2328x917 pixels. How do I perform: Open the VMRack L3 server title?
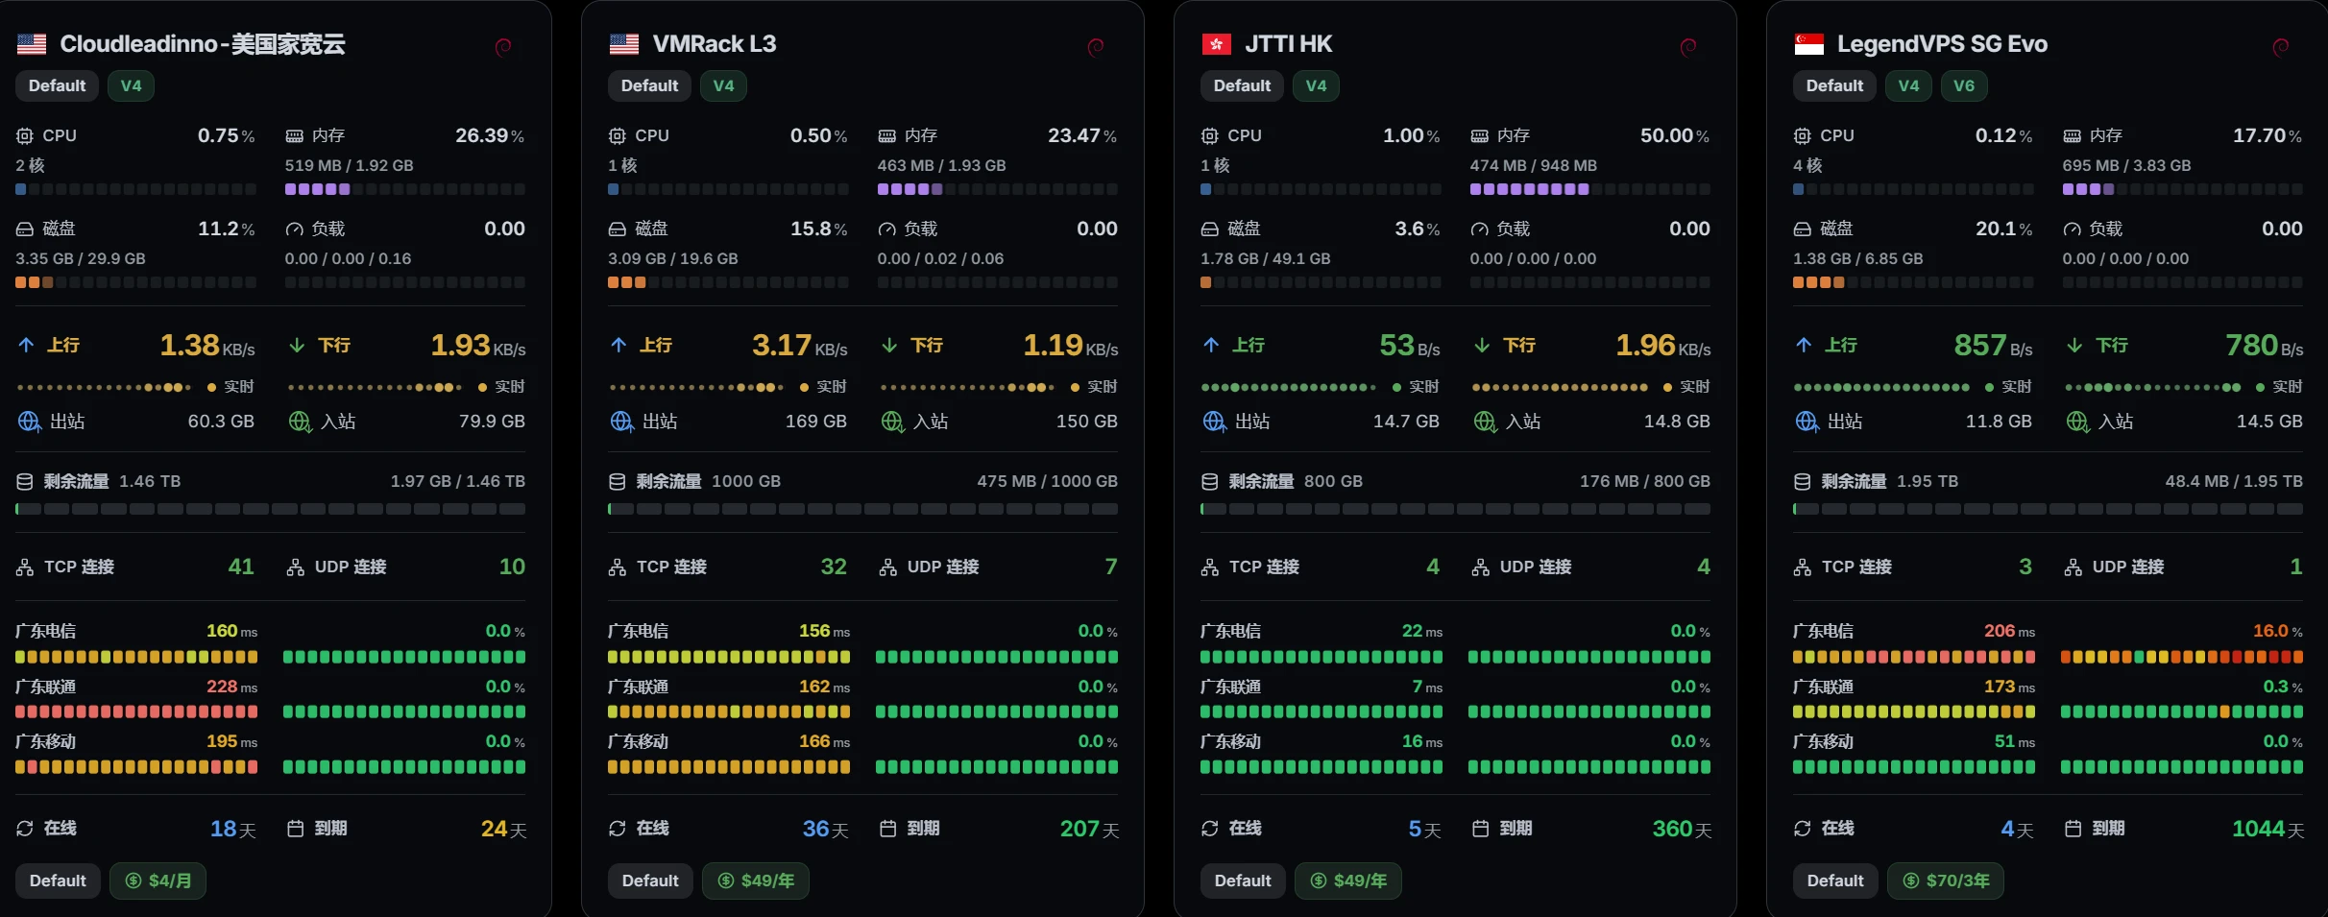point(715,44)
